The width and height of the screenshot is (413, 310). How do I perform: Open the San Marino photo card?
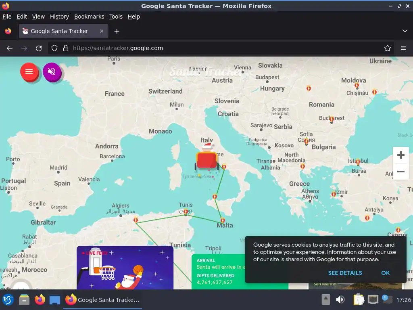(x=355, y=286)
